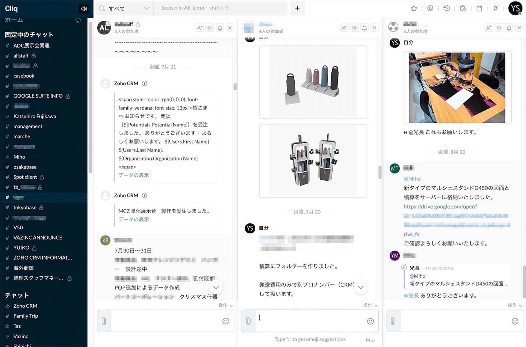This screenshot has width=526, height=347.
Task: Open データの表示 link under MCZ message
Action: point(134,219)
